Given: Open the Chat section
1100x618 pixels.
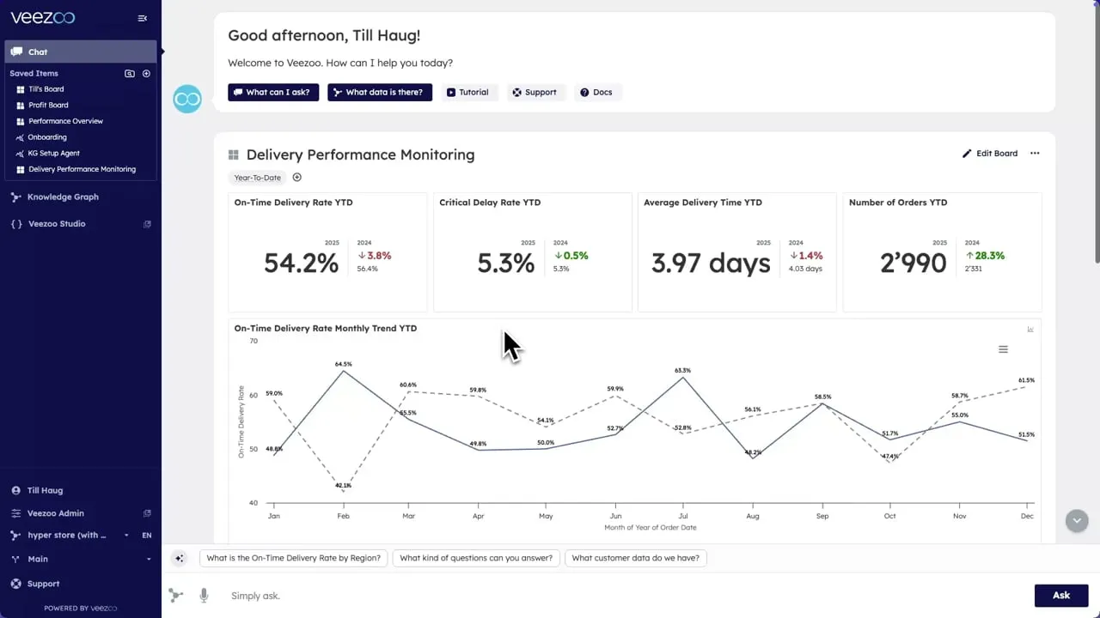Looking at the screenshot, I should (81, 51).
